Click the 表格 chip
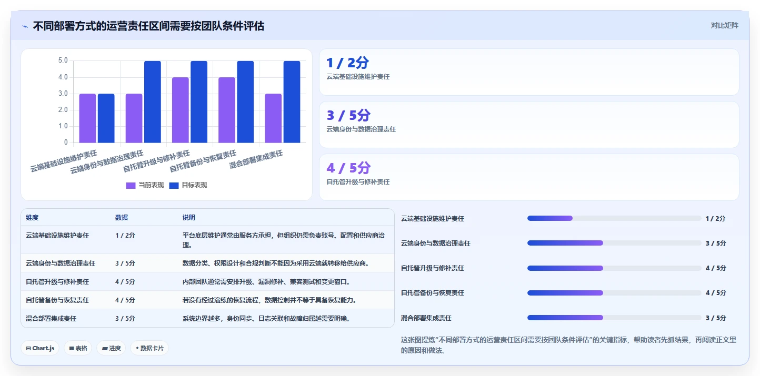Viewport: 760px width, 376px height. pos(78,348)
